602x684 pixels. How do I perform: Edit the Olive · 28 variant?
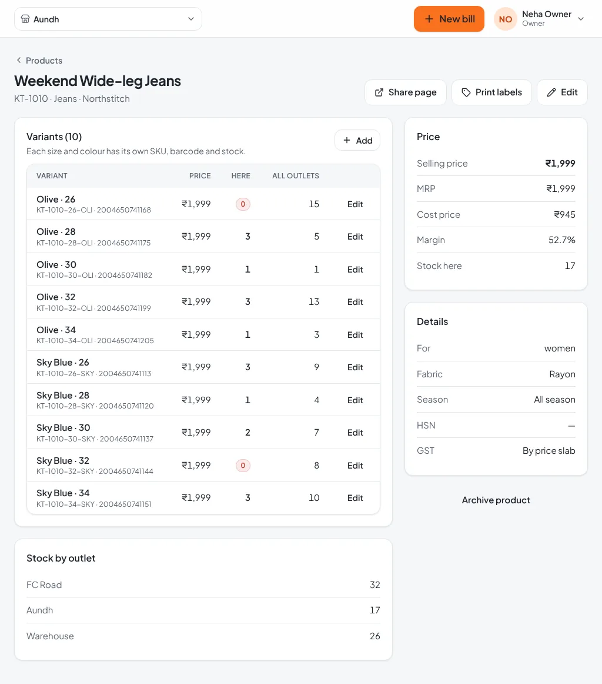click(x=355, y=237)
